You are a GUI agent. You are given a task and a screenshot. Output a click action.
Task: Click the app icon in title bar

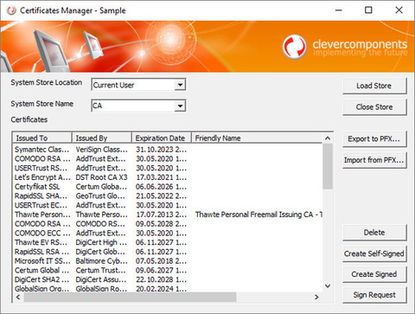coord(11,10)
